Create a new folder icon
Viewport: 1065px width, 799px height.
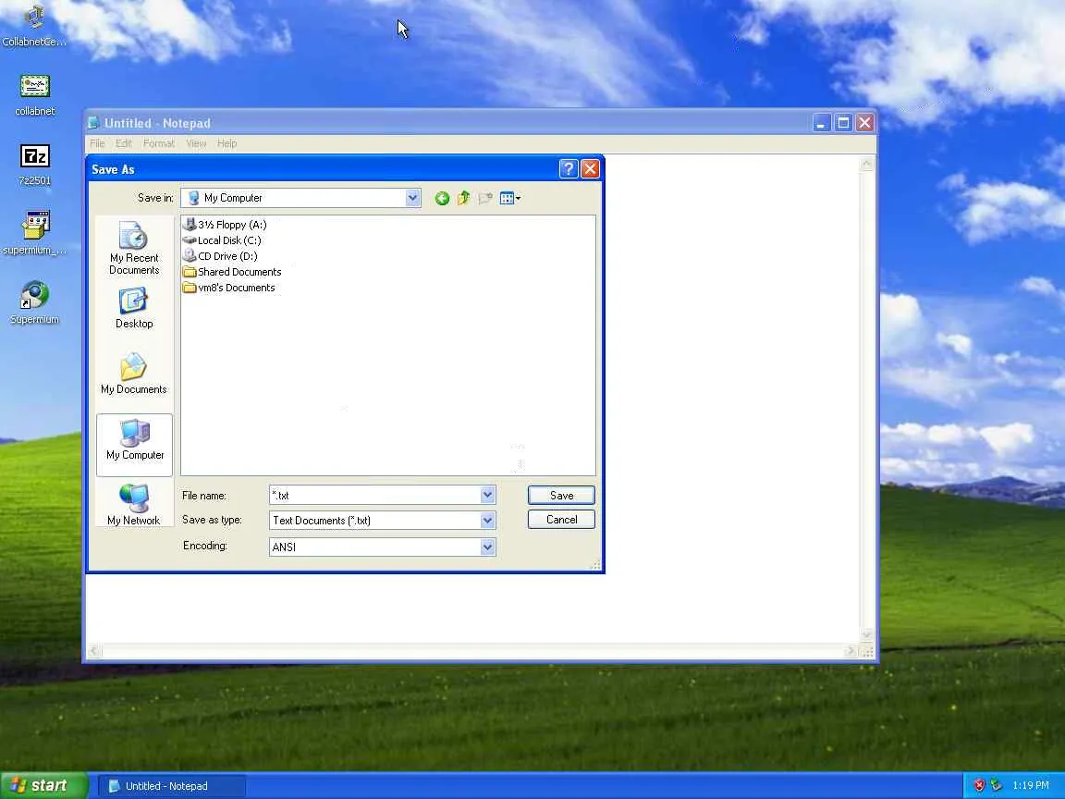[x=485, y=199]
